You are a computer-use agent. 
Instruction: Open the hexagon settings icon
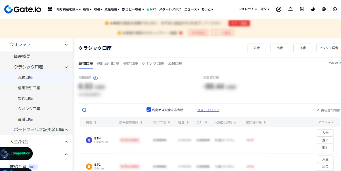(x=335, y=9)
